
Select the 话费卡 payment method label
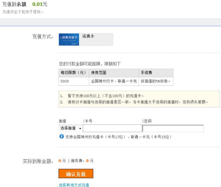(88, 37)
